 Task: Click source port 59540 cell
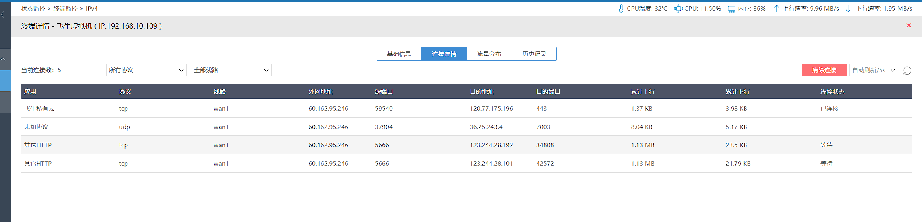pyautogui.click(x=384, y=109)
